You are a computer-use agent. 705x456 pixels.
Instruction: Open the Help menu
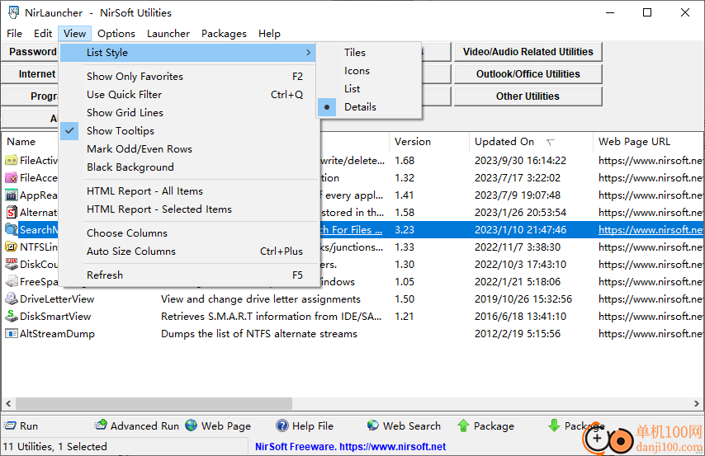pos(269,34)
